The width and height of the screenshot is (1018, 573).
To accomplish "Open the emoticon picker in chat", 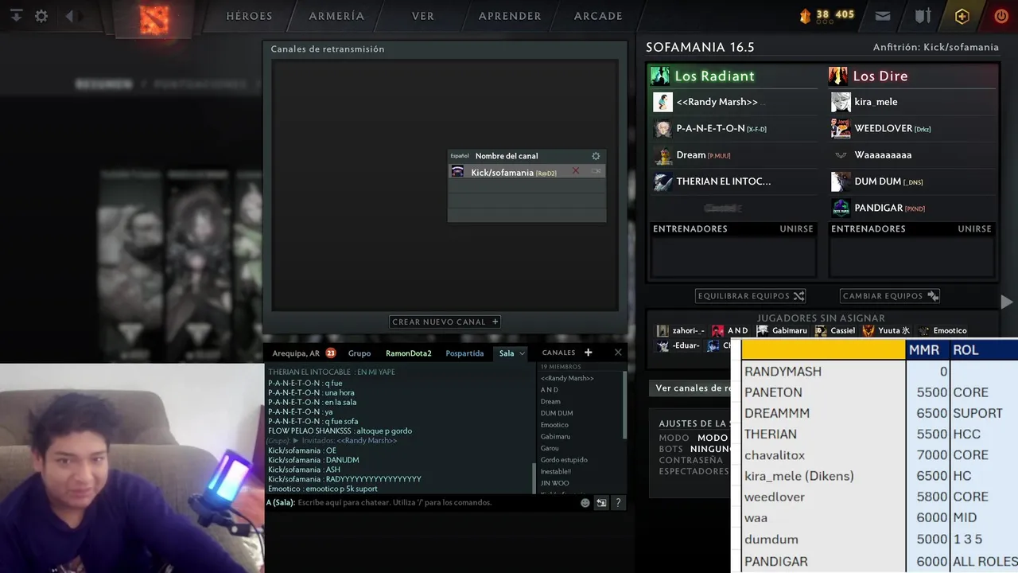I will (585, 503).
